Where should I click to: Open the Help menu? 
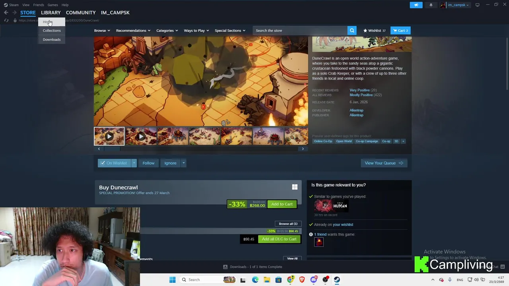(x=65, y=5)
